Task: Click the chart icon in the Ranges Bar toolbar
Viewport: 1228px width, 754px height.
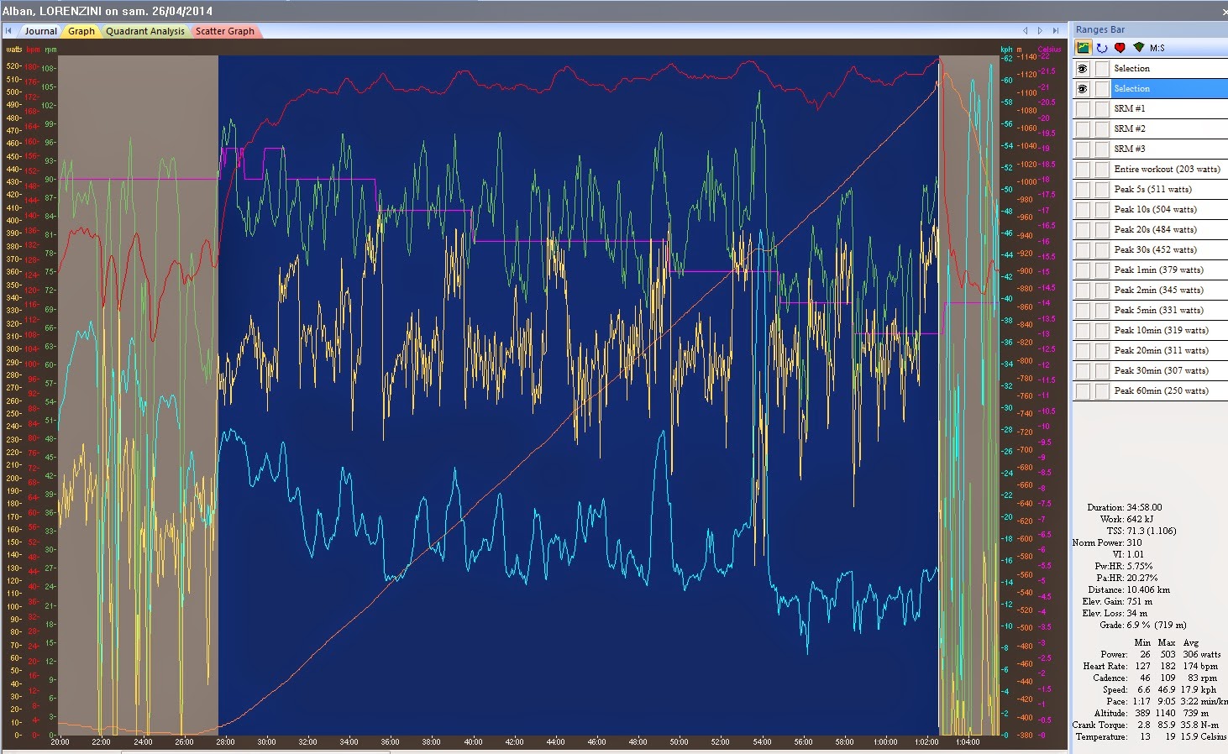Action: pos(1083,48)
